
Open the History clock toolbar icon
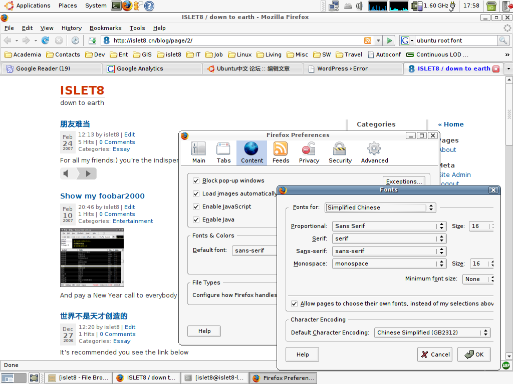(x=75, y=40)
